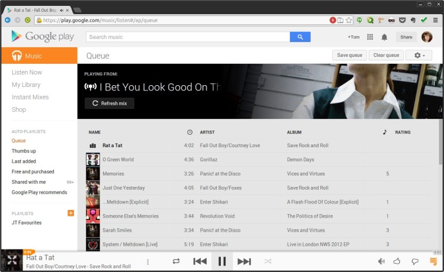Image resolution: width=444 pixels, height=272 pixels.
Task: Click the volume speaker icon
Action: 381,261
